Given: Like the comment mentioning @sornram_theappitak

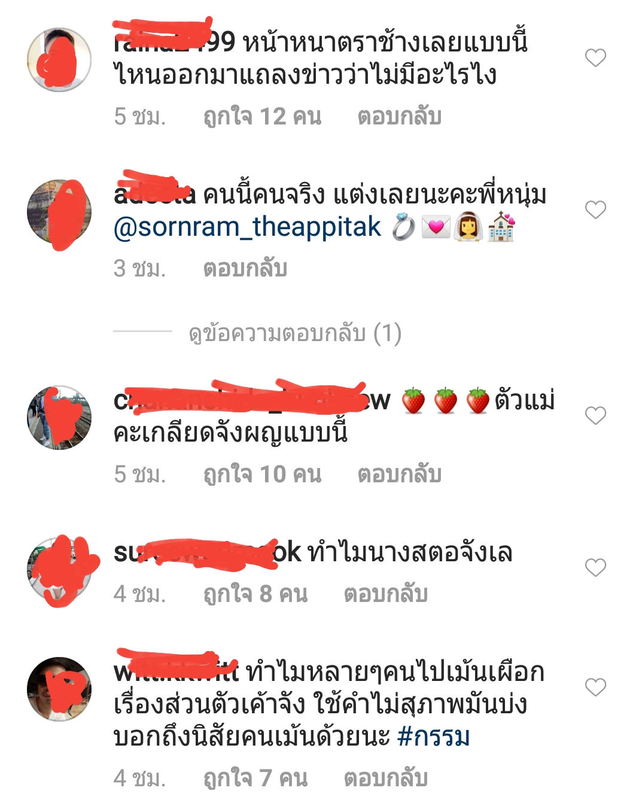Looking at the screenshot, I should click(595, 210).
